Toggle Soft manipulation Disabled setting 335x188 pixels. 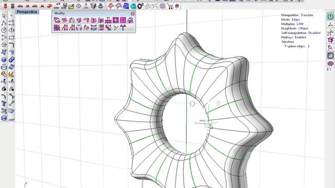(x=314, y=33)
